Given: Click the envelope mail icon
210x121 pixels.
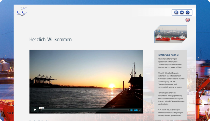Looking at the screenshot, I should tap(182, 12).
